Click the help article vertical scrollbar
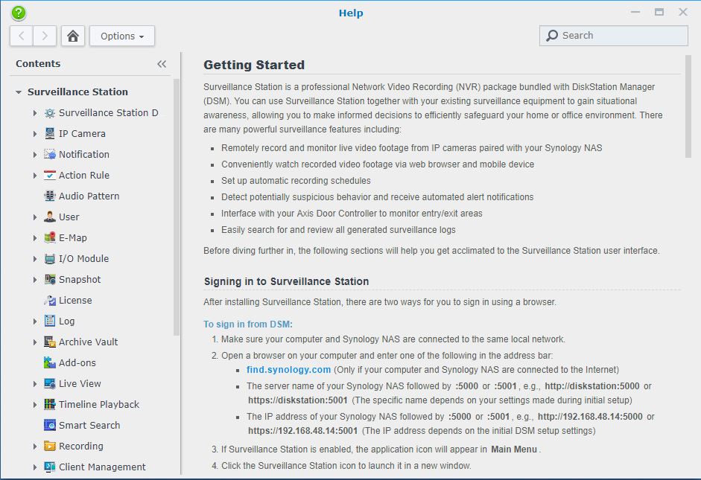The height and width of the screenshot is (480, 701). pyautogui.click(x=688, y=106)
